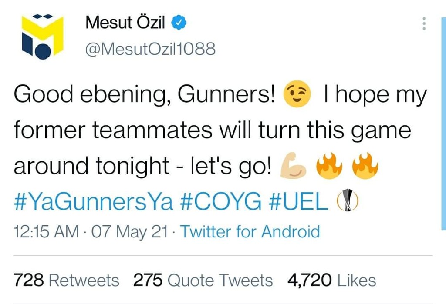
Task: Click the blue verified badge
Action: pyautogui.click(x=179, y=23)
